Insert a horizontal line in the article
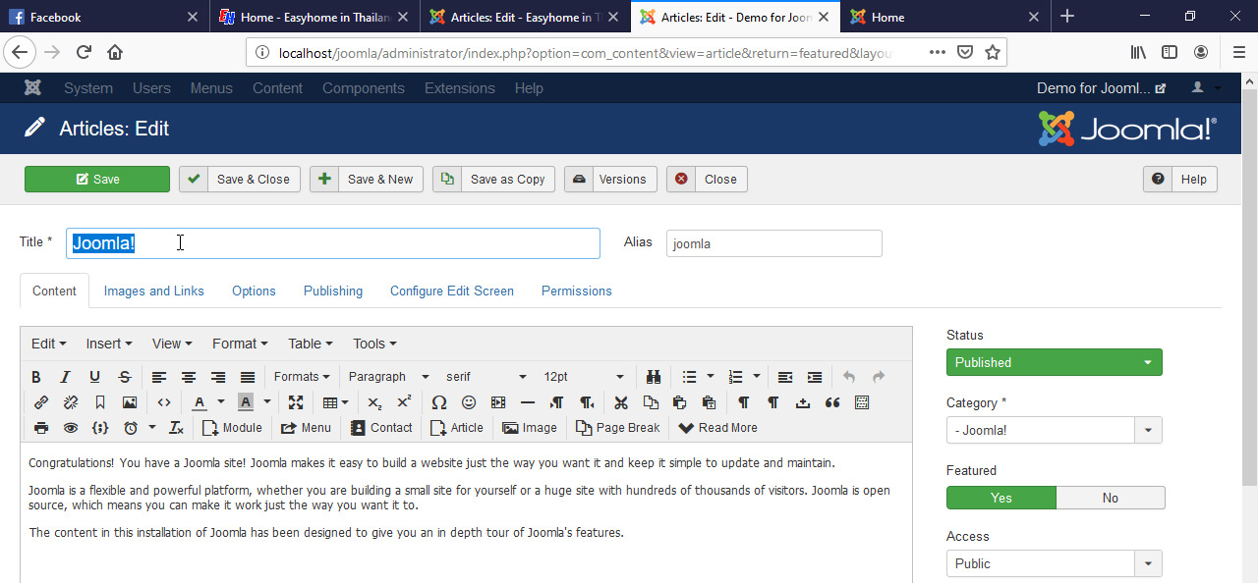The image size is (1258, 583). (528, 402)
